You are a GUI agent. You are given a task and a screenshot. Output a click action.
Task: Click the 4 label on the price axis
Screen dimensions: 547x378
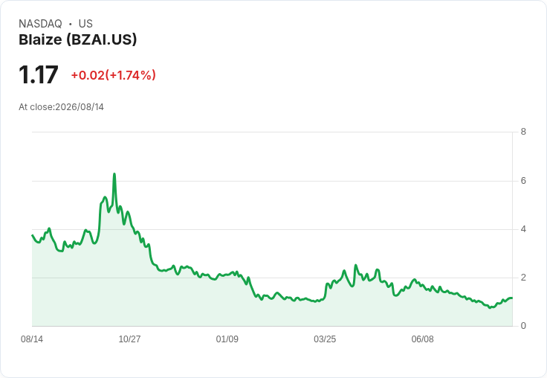coord(523,229)
